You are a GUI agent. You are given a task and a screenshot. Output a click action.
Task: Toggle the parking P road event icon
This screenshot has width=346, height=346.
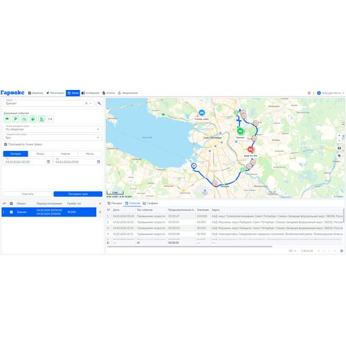click(16, 119)
